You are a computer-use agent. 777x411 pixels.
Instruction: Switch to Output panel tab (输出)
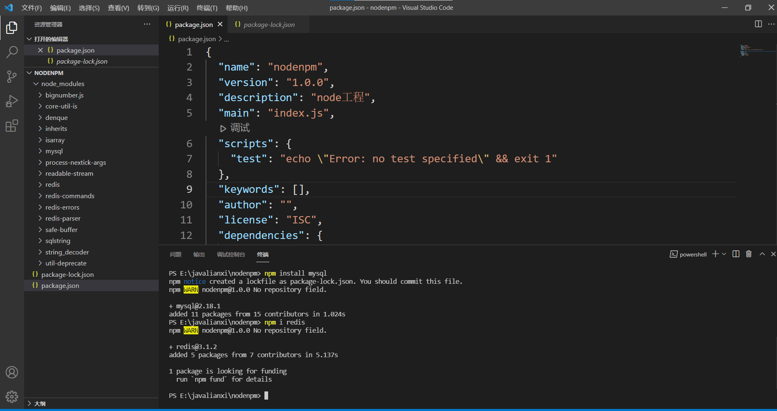point(199,254)
